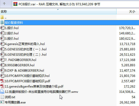Click the WinRAR archive icon in the address bar
The image size is (139, 106).
tap(15, 4)
